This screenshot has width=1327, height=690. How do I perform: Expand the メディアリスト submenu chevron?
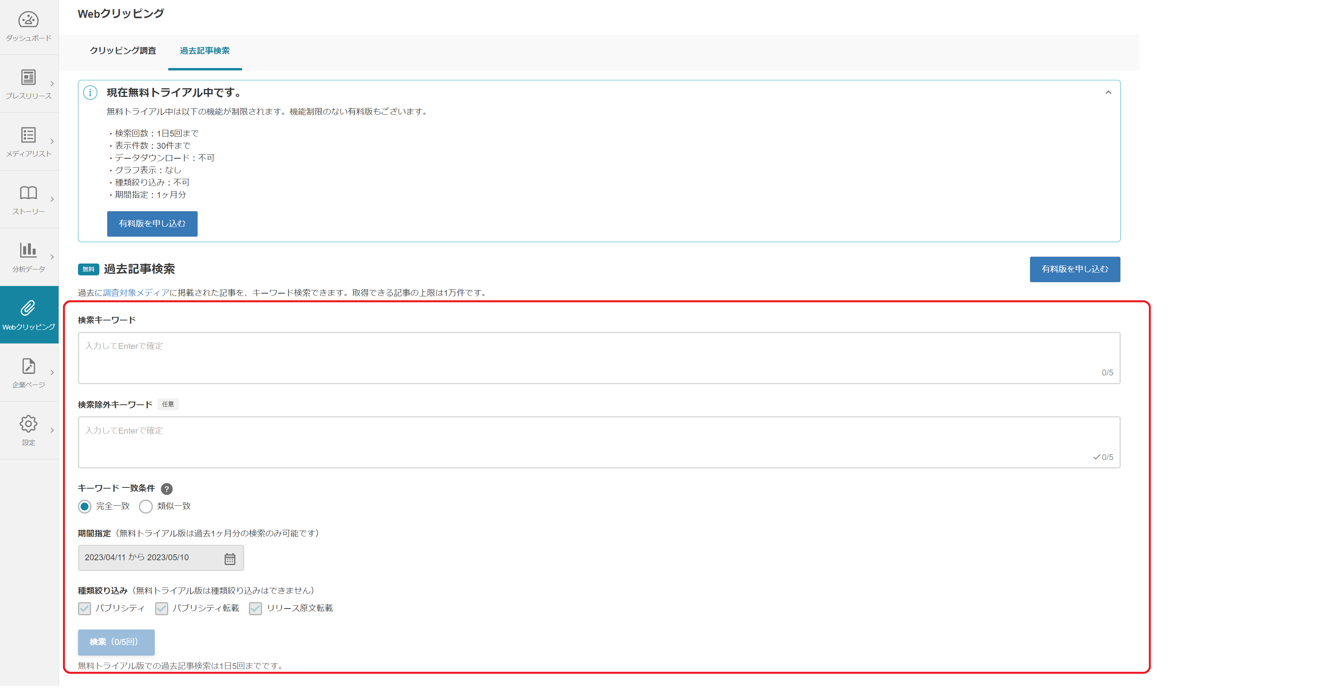pos(52,142)
